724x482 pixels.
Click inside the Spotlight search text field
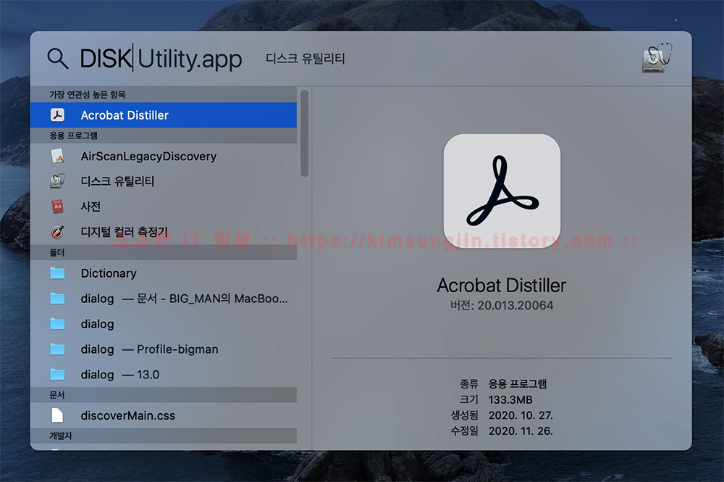click(x=161, y=59)
